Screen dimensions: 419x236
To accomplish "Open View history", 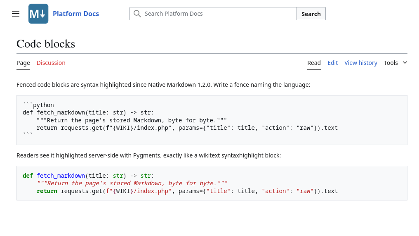I will [x=361, y=63].
